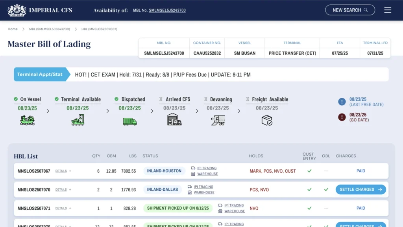The image size is (403, 227).
Task: Click the NEW SEARCH button
Action: [350, 10]
